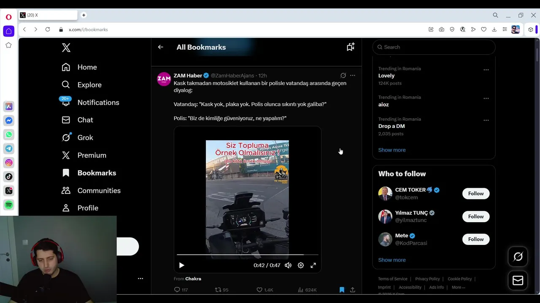Open Telegram in Opera sidebar
The height and width of the screenshot is (303, 540).
click(8, 149)
